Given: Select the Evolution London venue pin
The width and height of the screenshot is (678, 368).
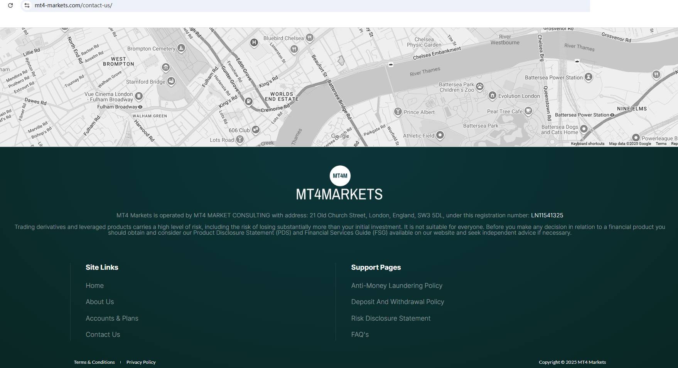Looking at the screenshot, I should (492, 96).
